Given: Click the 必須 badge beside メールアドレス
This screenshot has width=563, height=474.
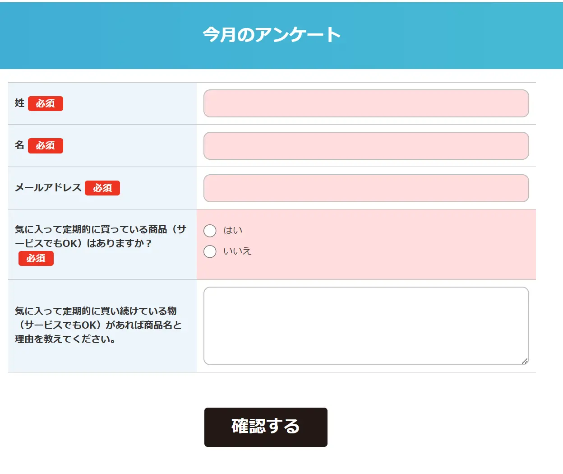Looking at the screenshot, I should (102, 188).
